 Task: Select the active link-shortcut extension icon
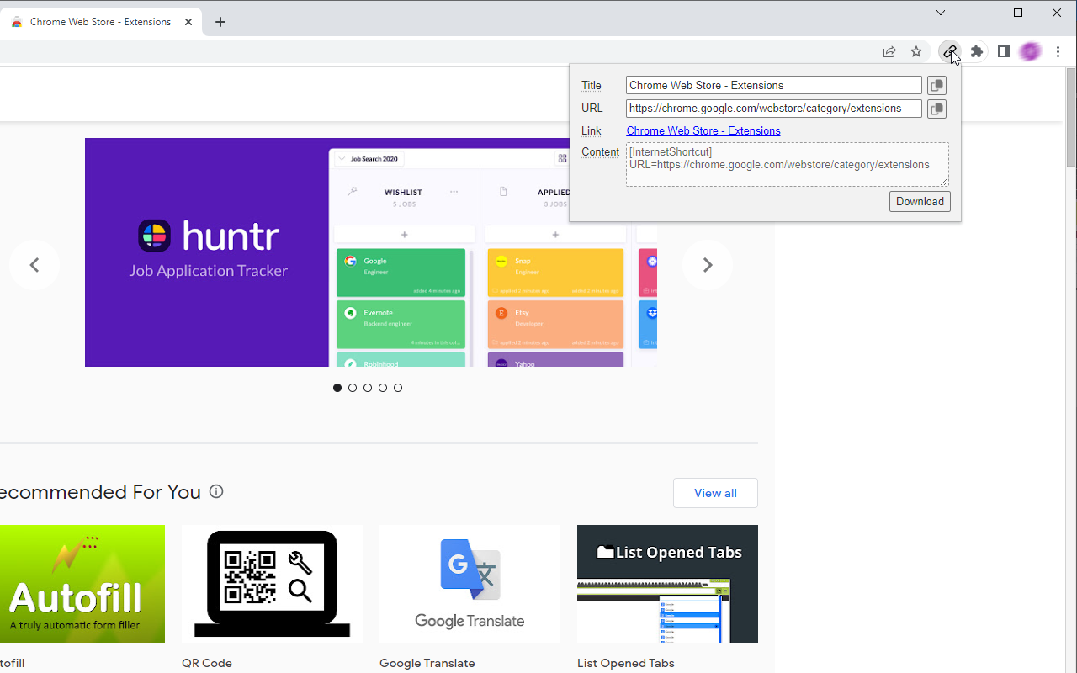(949, 51)
